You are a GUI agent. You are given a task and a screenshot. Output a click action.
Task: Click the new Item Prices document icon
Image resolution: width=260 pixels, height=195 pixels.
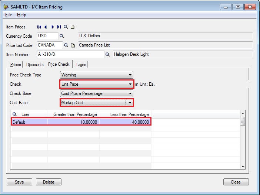pos(73,27)
